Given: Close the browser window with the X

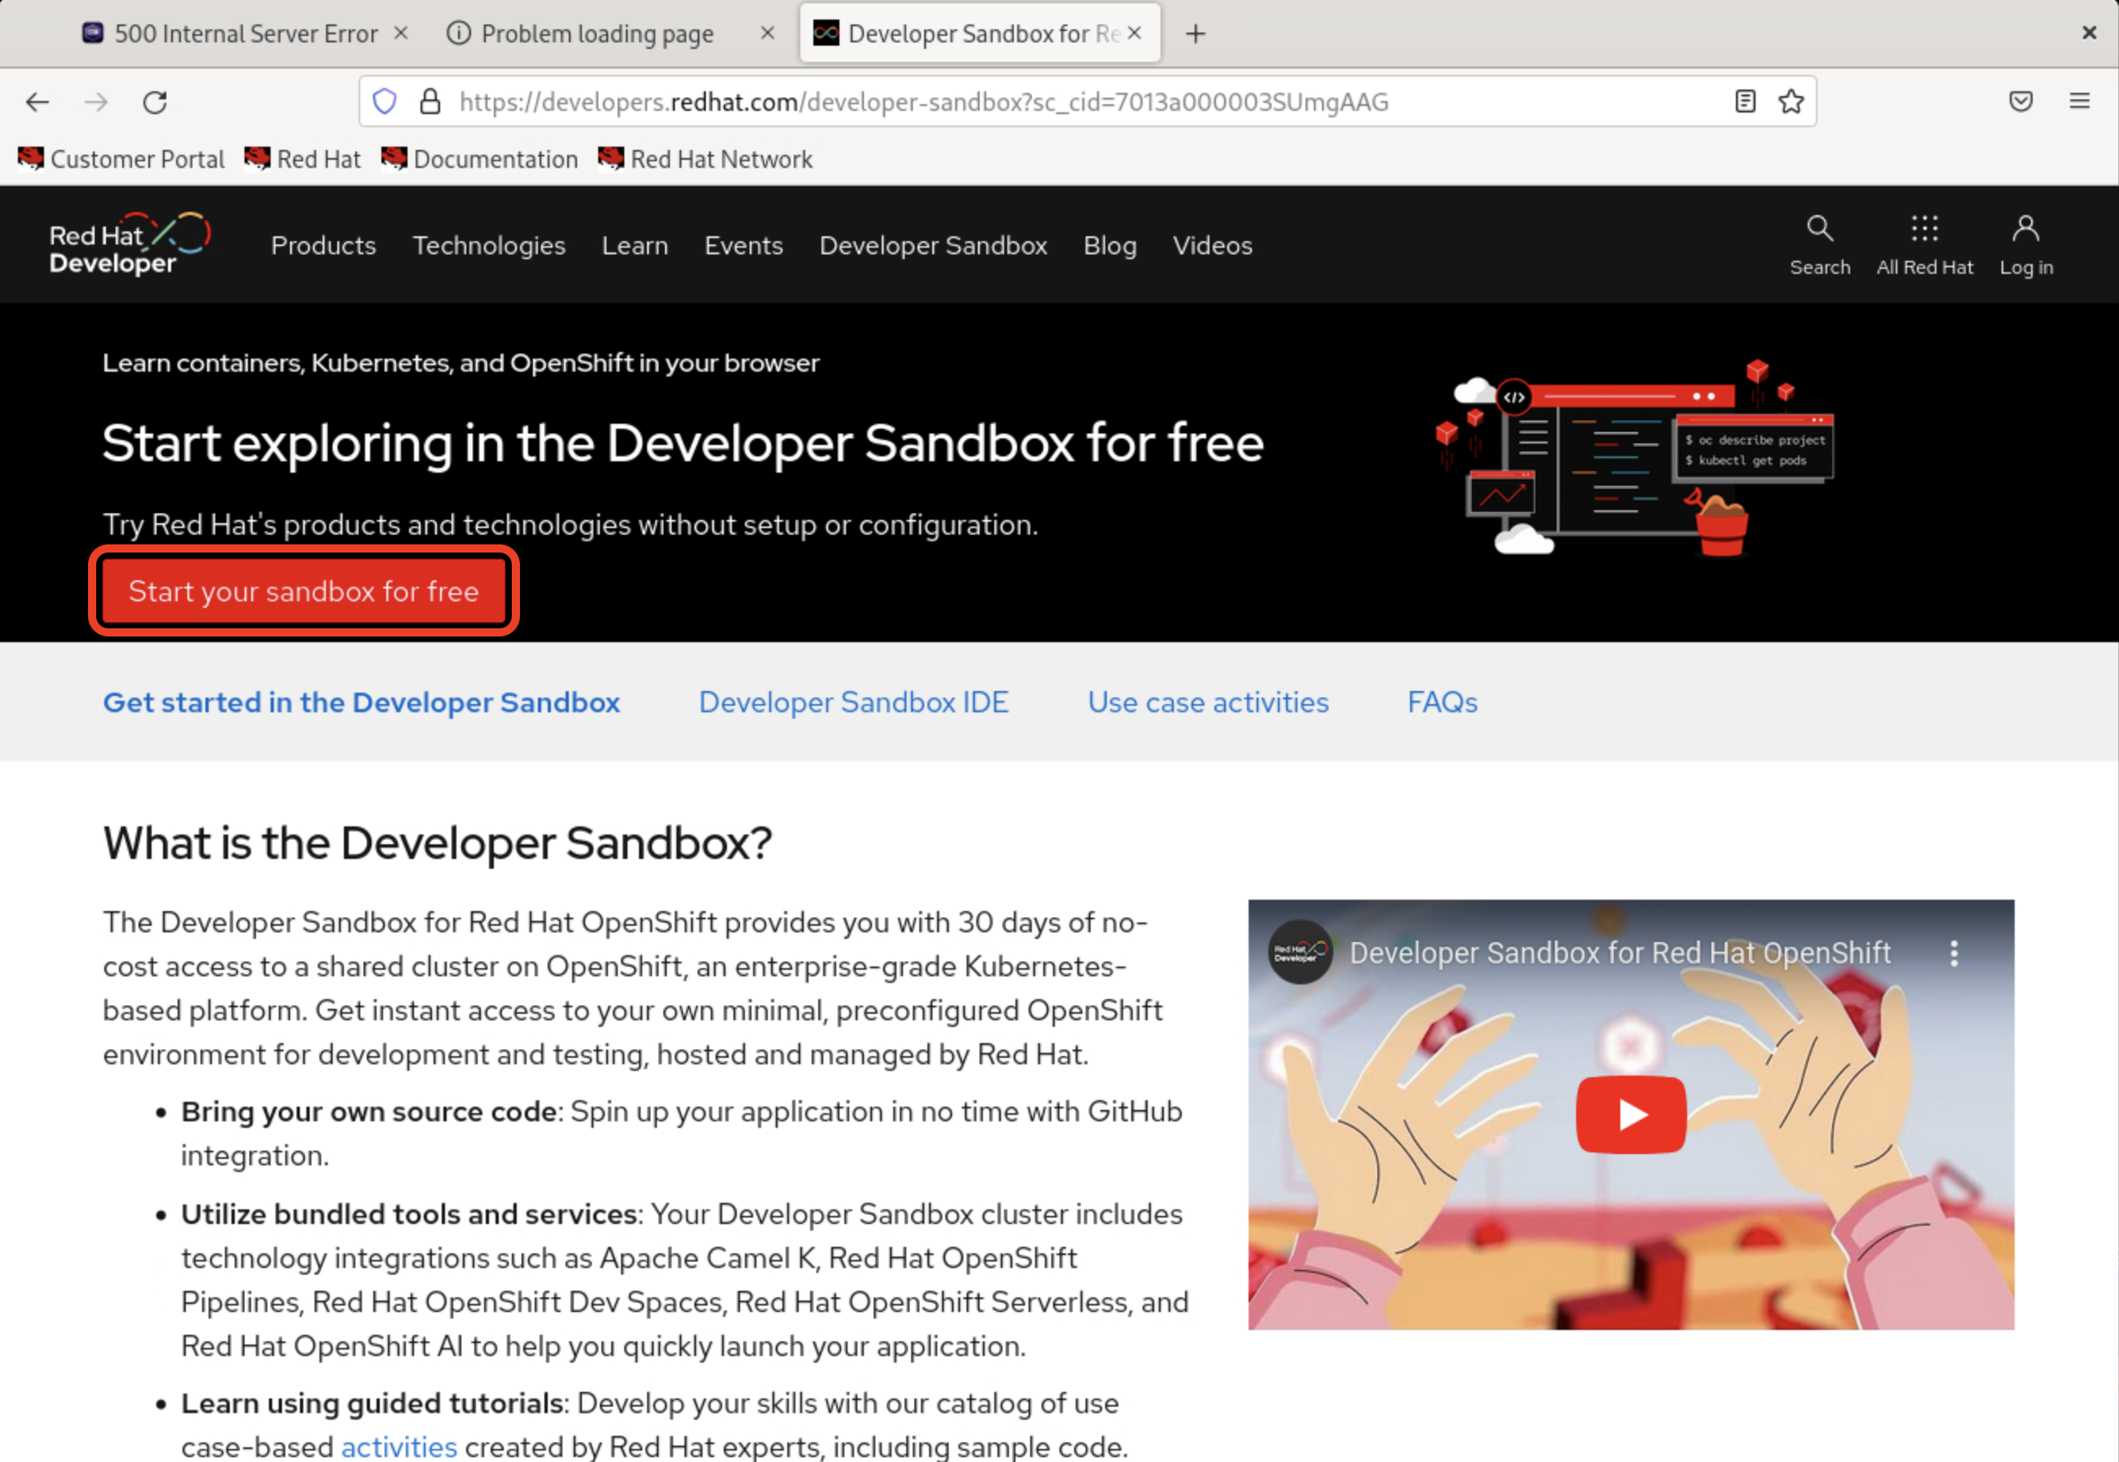Looking at the screenshot, I should [x=2089, y=33].
